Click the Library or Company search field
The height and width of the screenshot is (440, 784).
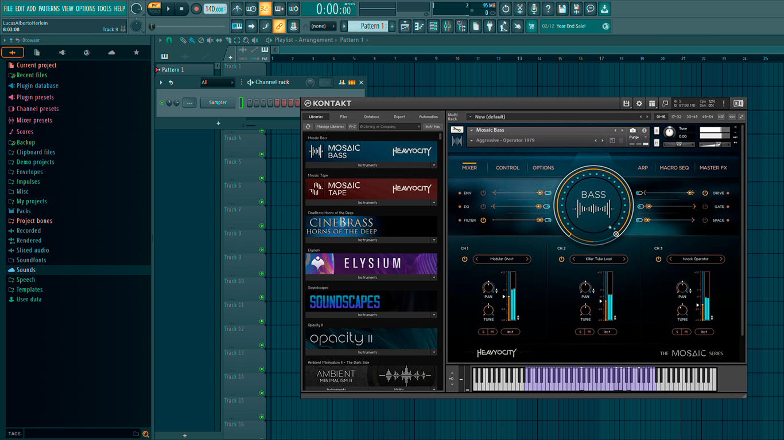[390, 127]
